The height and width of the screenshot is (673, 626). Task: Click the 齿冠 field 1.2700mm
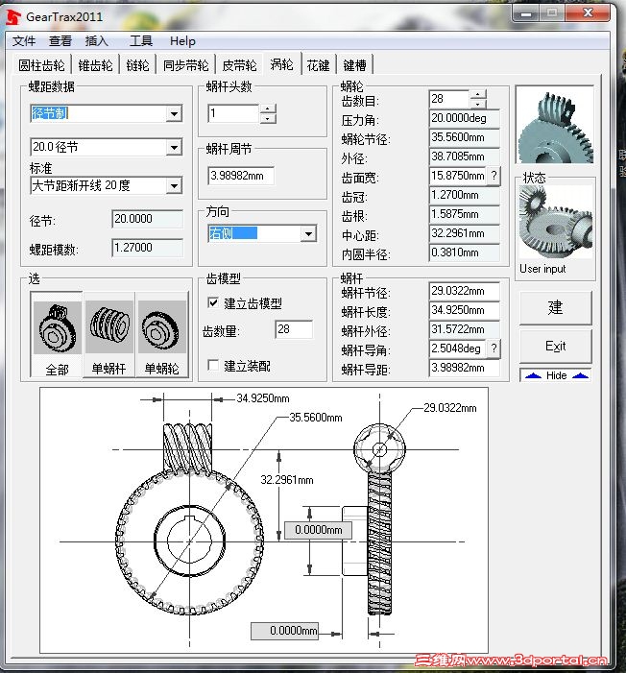(464, 195)
